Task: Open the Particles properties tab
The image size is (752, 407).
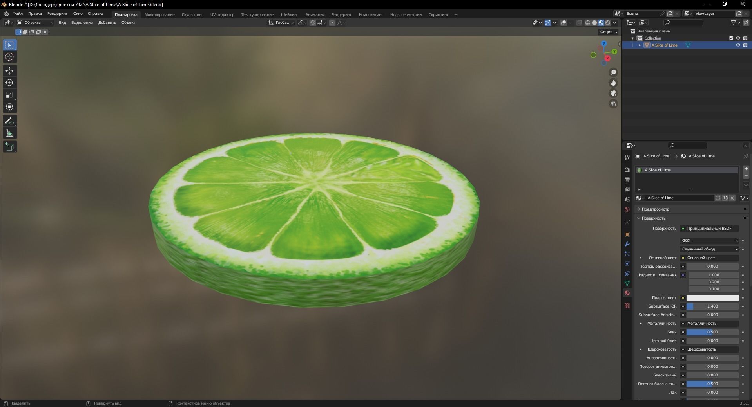Action: tap(627, 254)
